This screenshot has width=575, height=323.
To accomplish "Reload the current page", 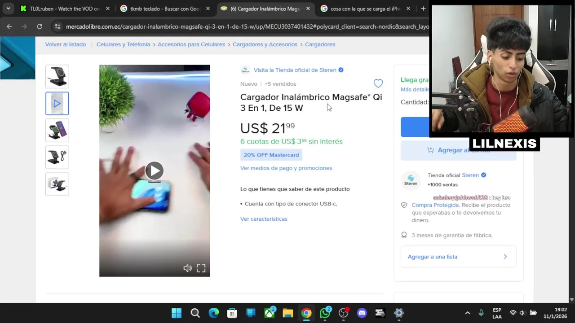I will [x=40, y=26].
